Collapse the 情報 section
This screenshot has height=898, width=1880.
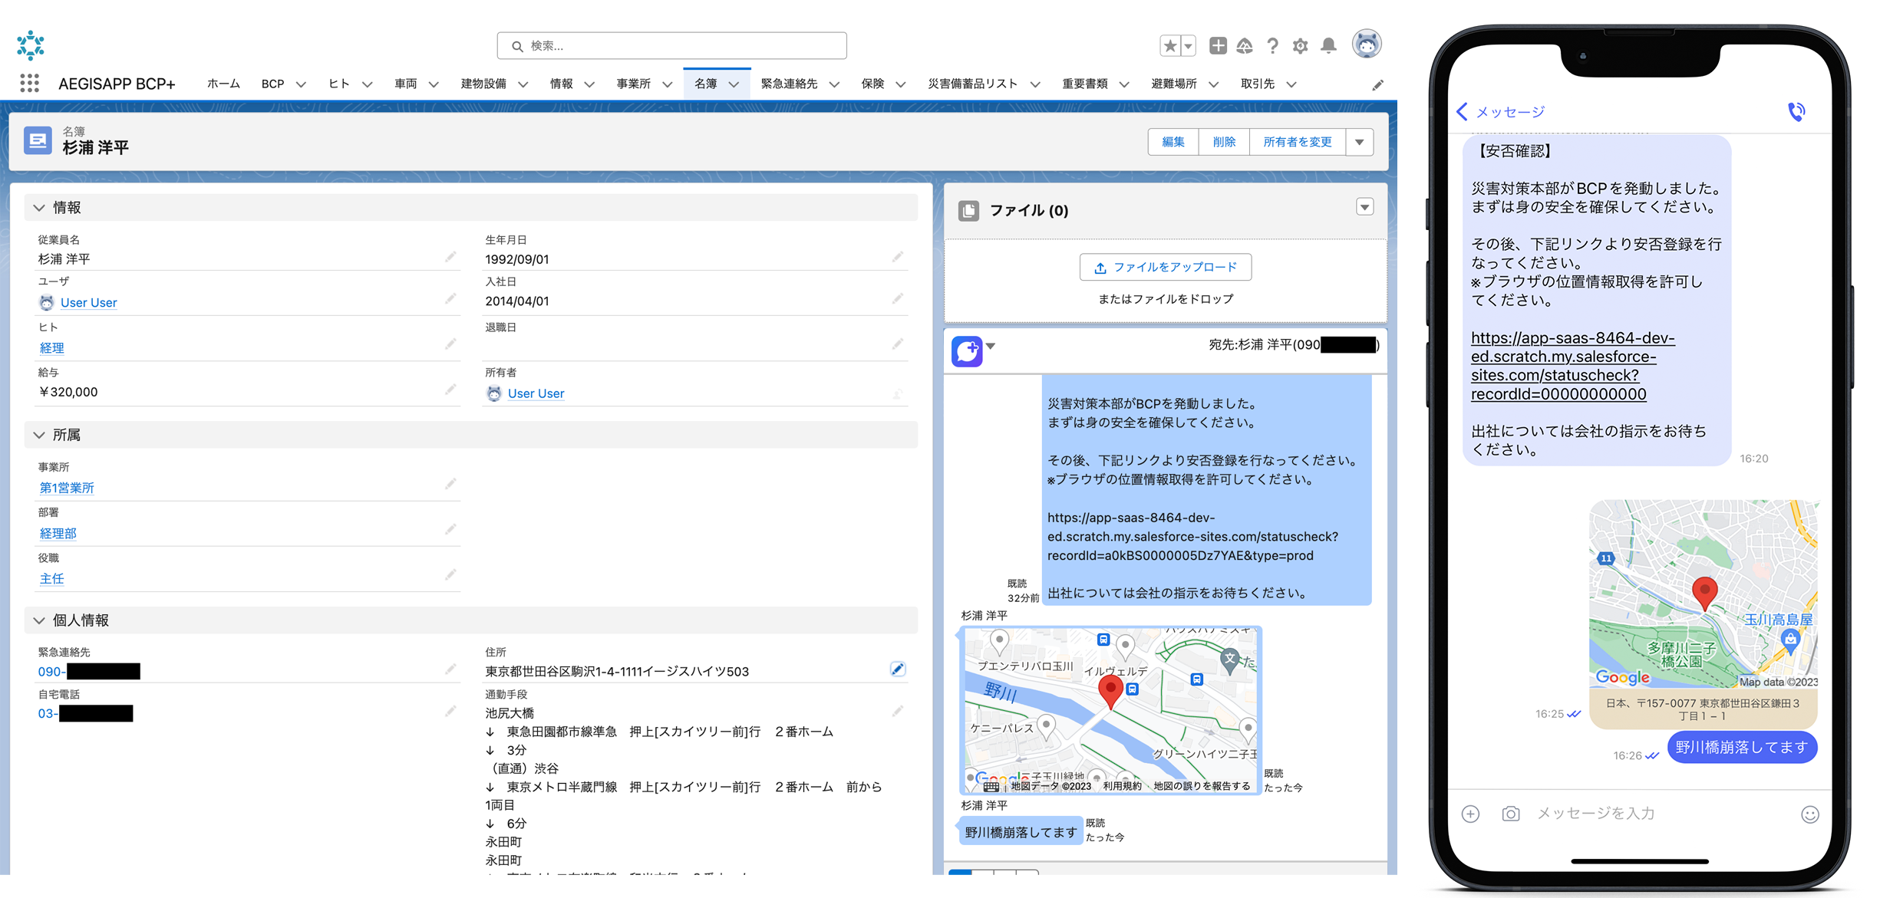coord(39,208)
